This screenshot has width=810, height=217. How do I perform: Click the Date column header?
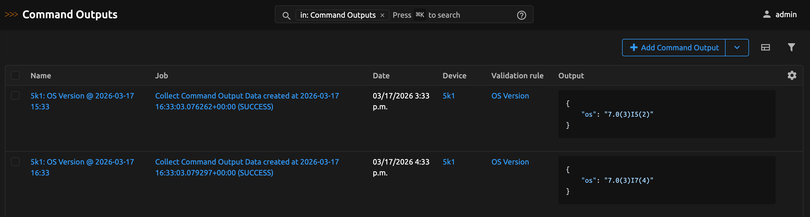381,76
